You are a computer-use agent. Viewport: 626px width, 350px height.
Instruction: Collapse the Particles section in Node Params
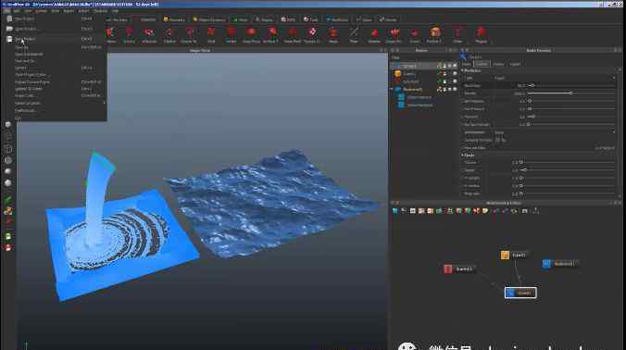pyautogui.click(x=463, y=70)
